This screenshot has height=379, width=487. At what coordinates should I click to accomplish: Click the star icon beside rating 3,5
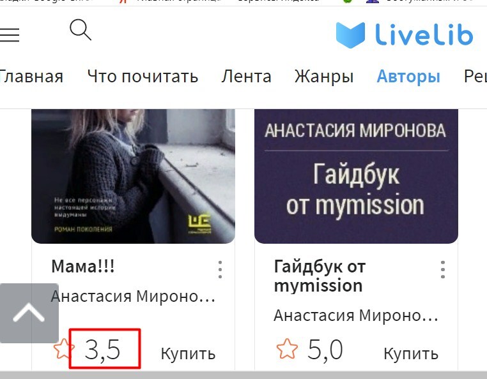[63, 349]
